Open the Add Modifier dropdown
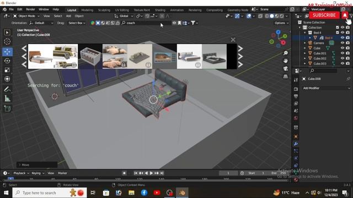 (x=326, y=88)
